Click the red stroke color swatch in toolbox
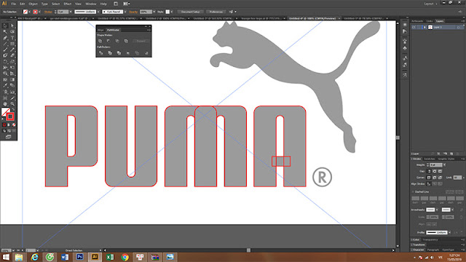The width and height of the screenshot is (466, 262). coord(10,116)
